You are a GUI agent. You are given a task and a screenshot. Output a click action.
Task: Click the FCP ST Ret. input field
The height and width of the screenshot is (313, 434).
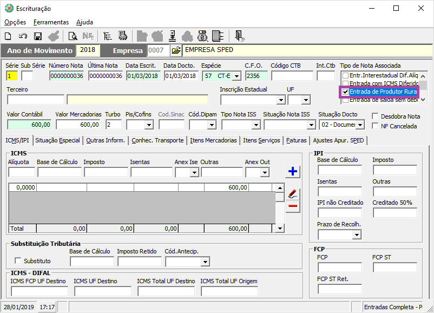coord(340,289)
